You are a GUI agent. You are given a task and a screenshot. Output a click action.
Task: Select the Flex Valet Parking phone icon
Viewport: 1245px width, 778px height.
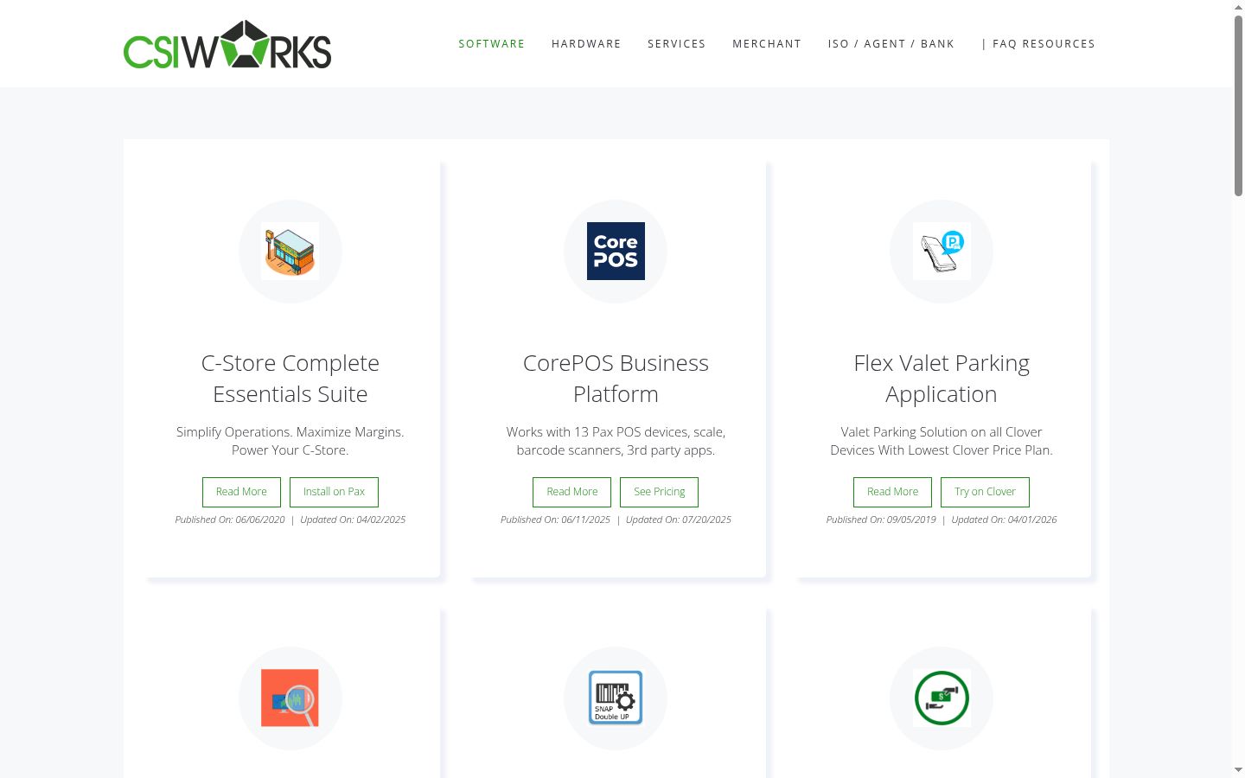click(942, 252)
